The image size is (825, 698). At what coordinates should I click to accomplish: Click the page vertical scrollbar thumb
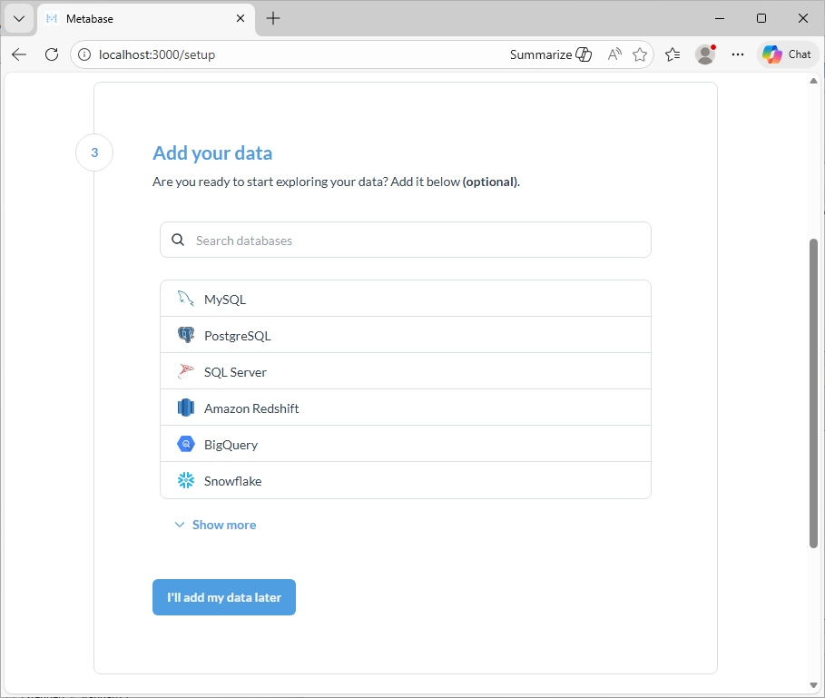pos(813,393)
